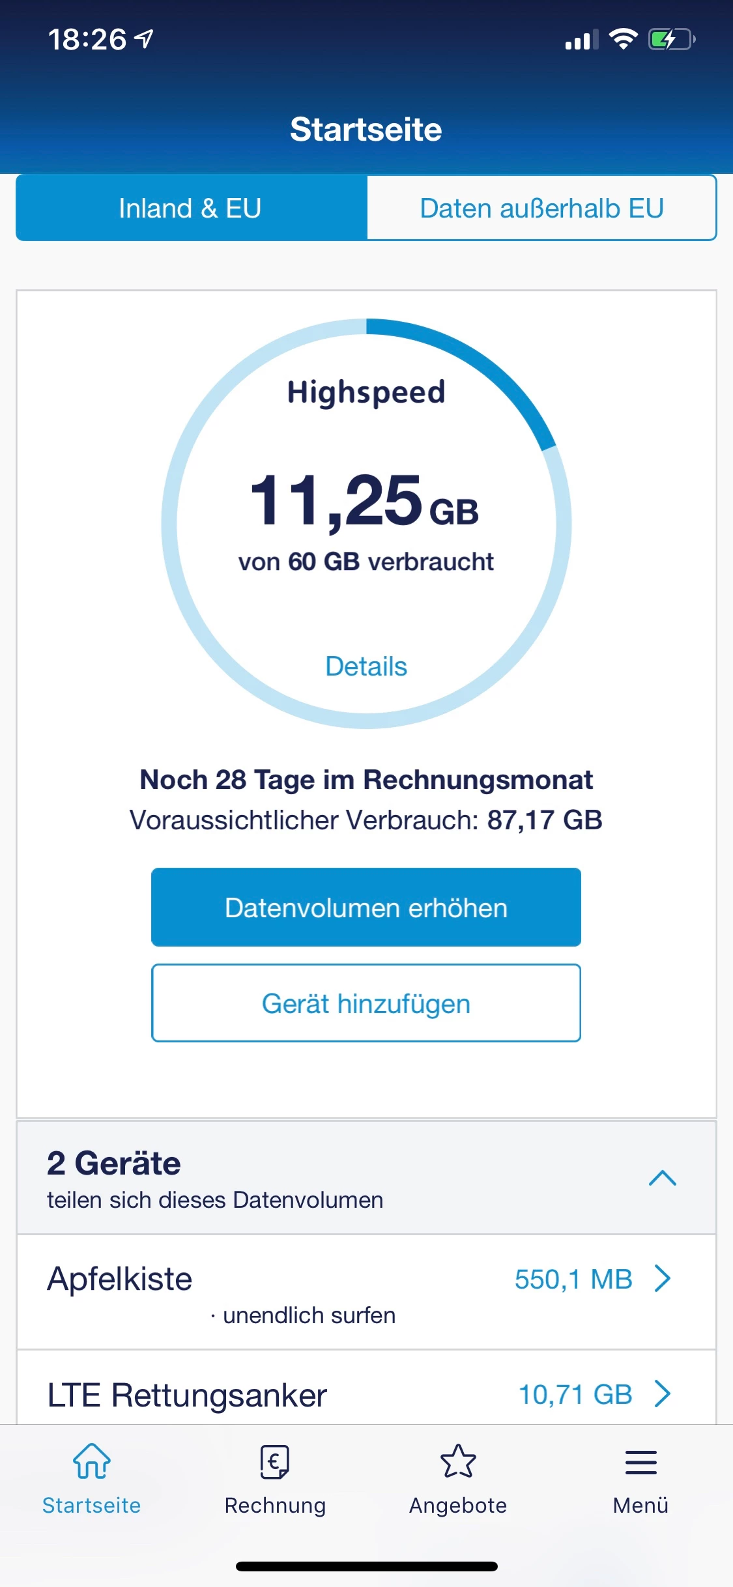Switch to the Inland & EU tab

click(191, 208)
